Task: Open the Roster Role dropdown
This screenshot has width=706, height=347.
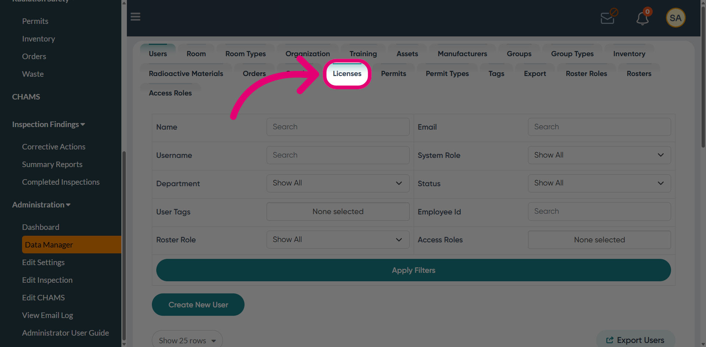Action: pos(338,239)
